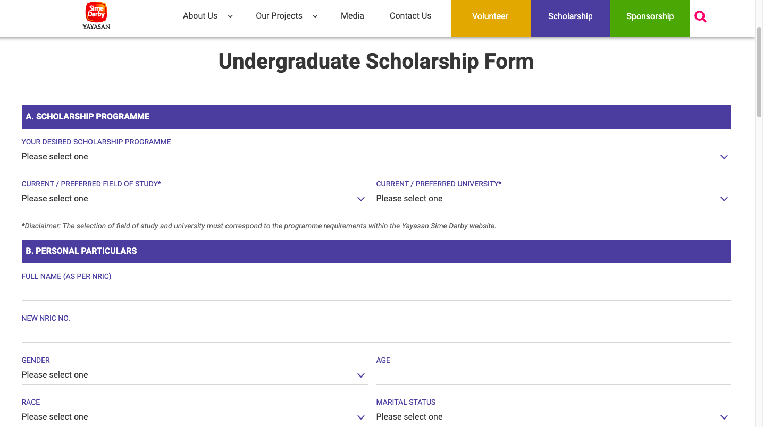Open the Our Projects menu
The image size is (763, 427).
pyautogui.click(x=279, y=16)
